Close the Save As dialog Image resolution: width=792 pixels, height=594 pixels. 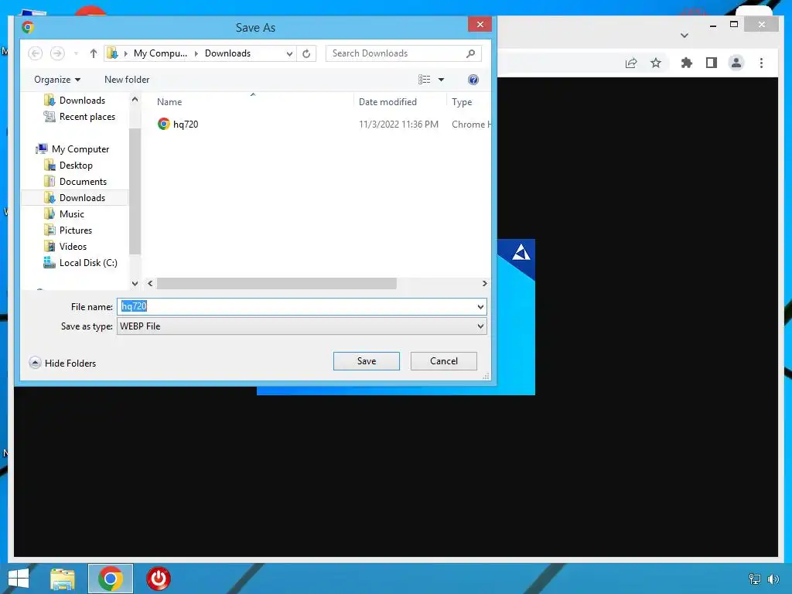[x=480, y=24]
